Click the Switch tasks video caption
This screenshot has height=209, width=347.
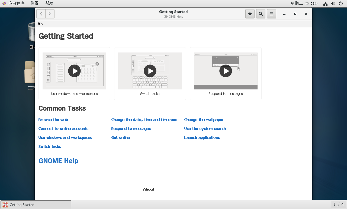(150, 94)
